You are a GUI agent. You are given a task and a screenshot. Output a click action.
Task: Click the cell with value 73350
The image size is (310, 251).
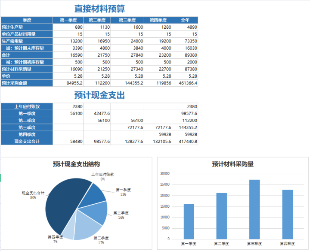coord(185,41)
